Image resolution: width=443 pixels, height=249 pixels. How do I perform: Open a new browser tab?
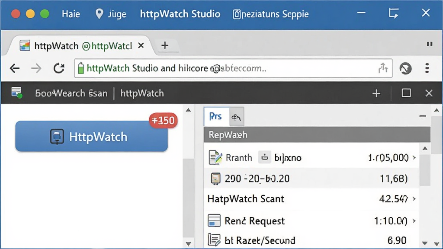[x=165, y=45]
